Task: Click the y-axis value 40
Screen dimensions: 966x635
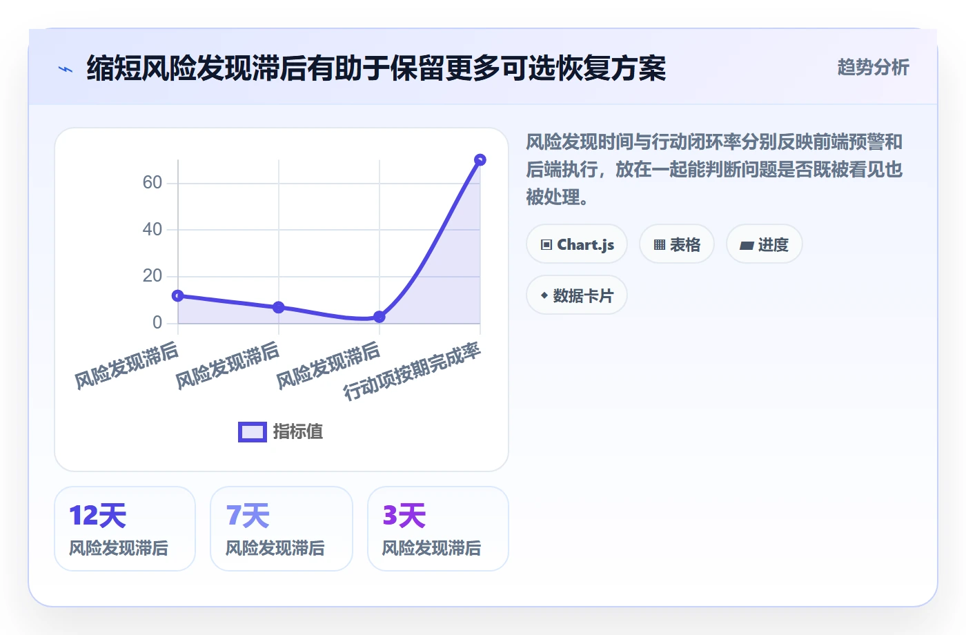Action: [x=152, y=229]
